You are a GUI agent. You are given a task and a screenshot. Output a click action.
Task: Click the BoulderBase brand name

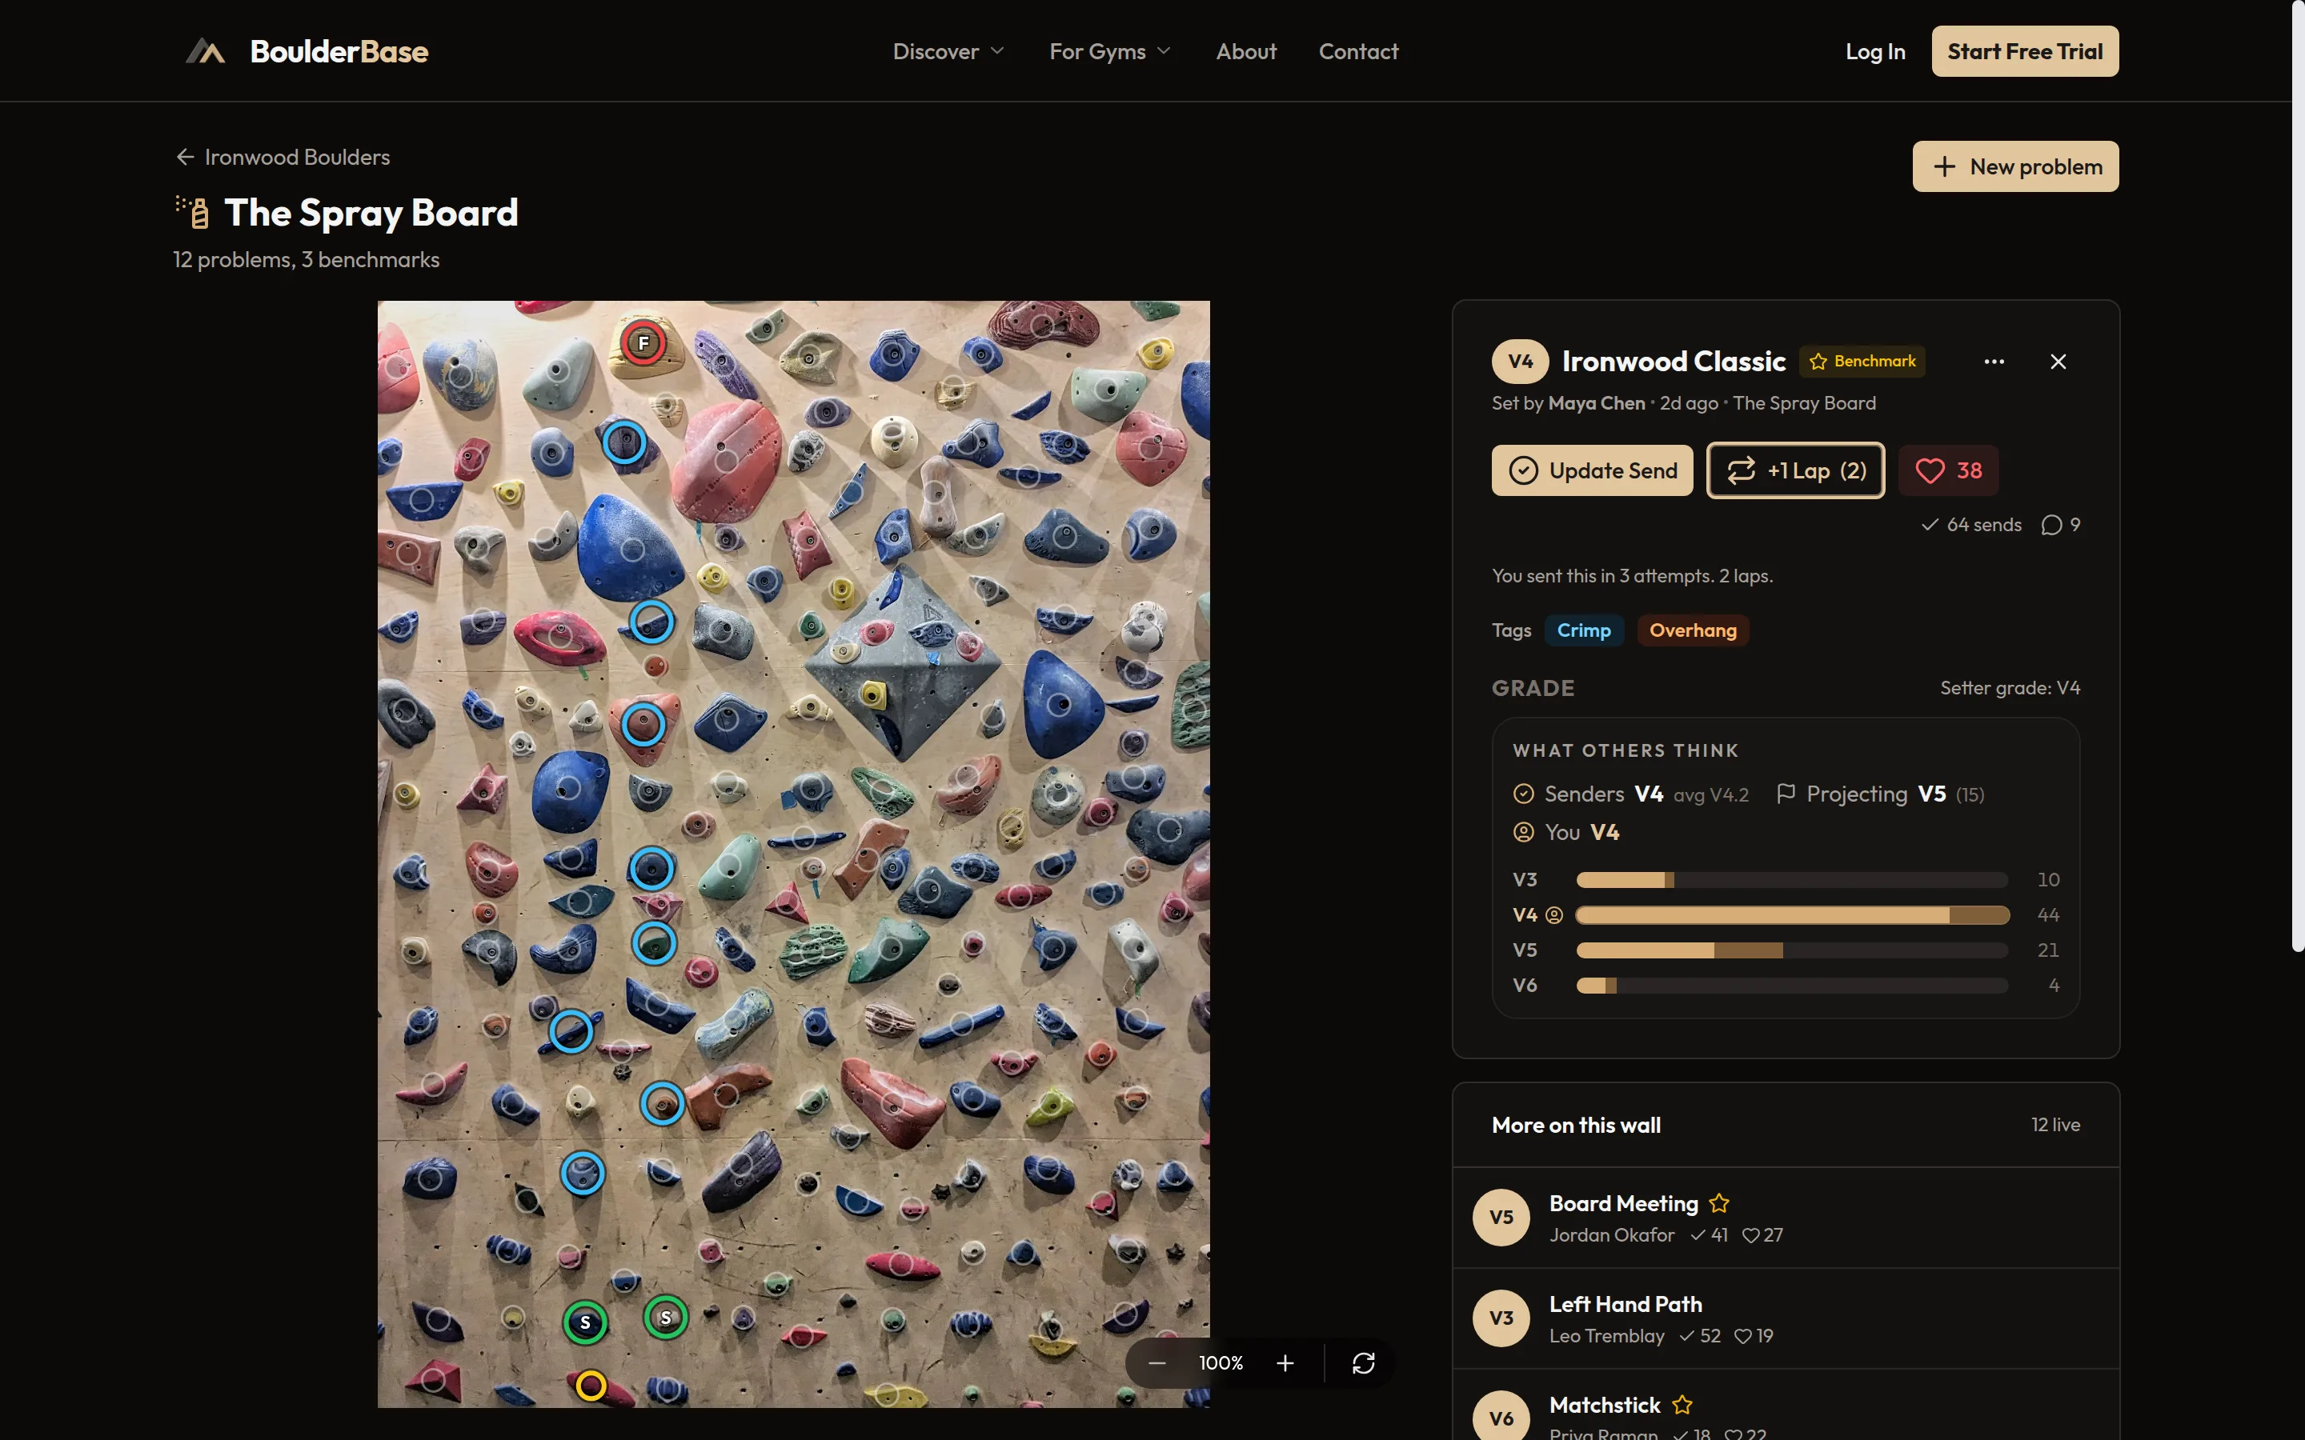(x=339, y=51)
